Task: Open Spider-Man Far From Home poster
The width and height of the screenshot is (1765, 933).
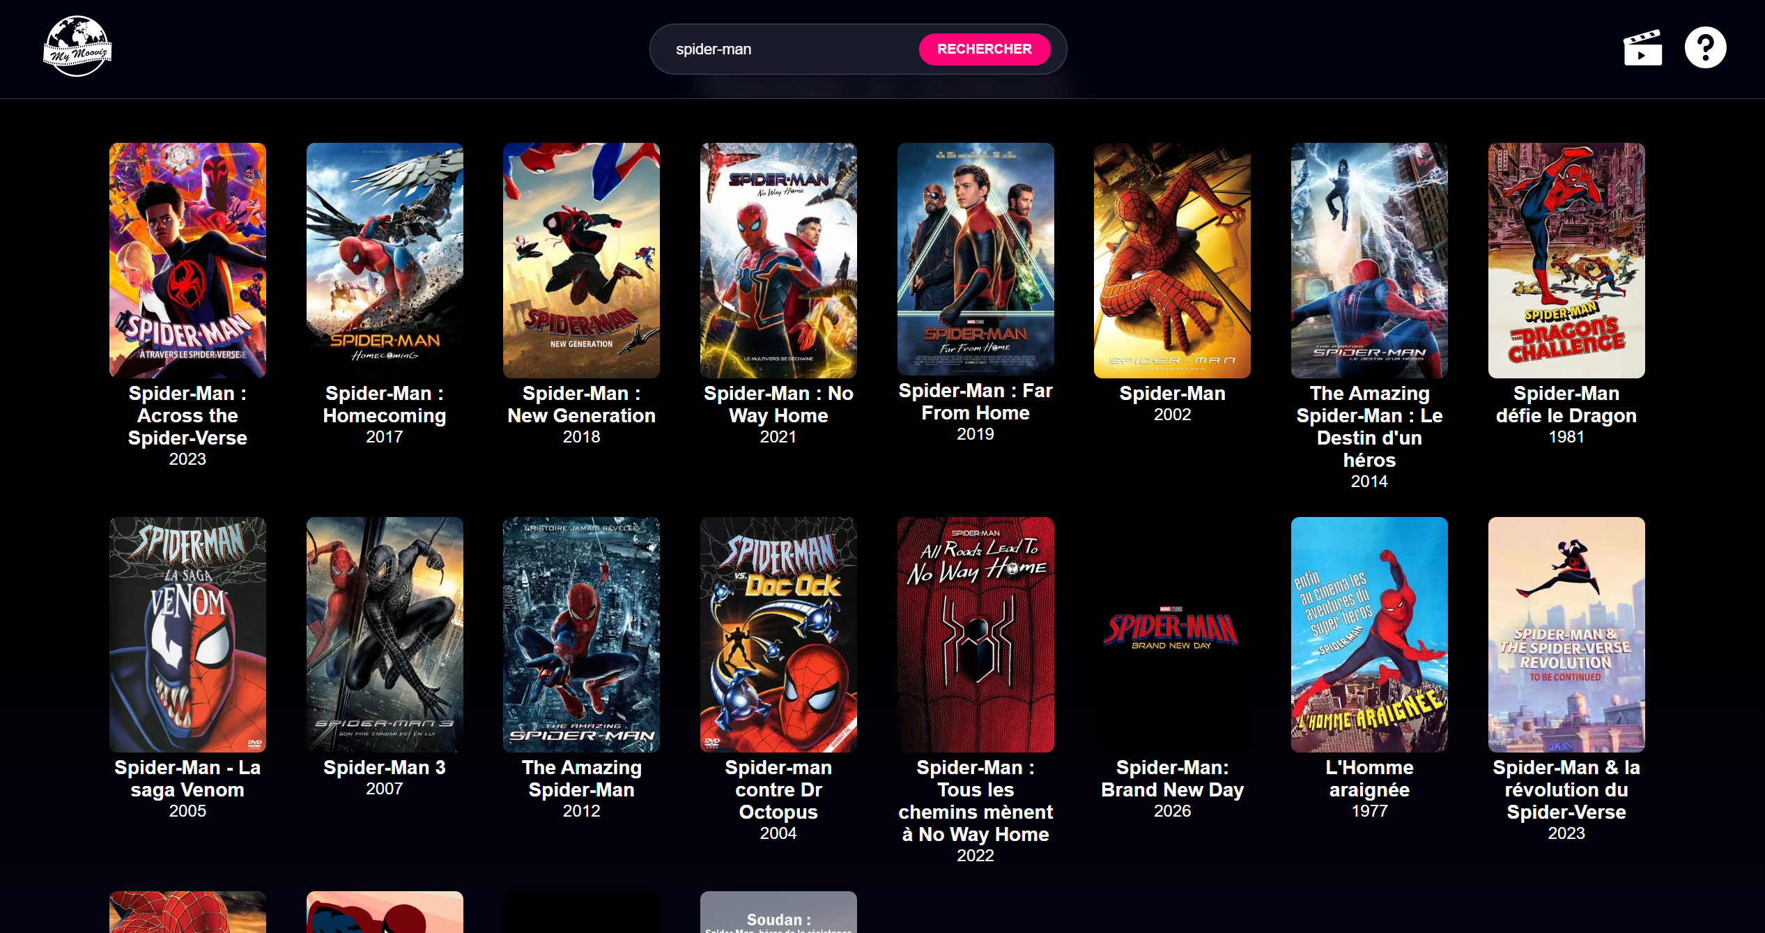Action: pos(976,259)
